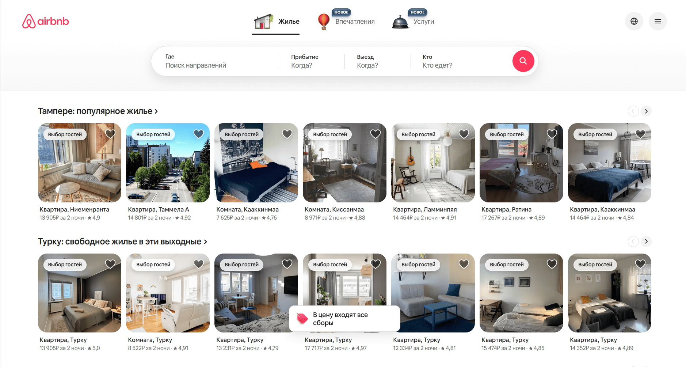Favorite the Квартира, Ратина listing heart
This screenshot has width=686, height=369.
(552, 134)
